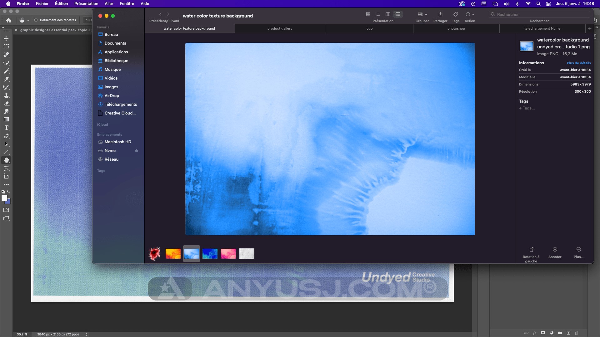Select the orange watercolor thumbnail
600x337 pixels.
click(173, 253)
